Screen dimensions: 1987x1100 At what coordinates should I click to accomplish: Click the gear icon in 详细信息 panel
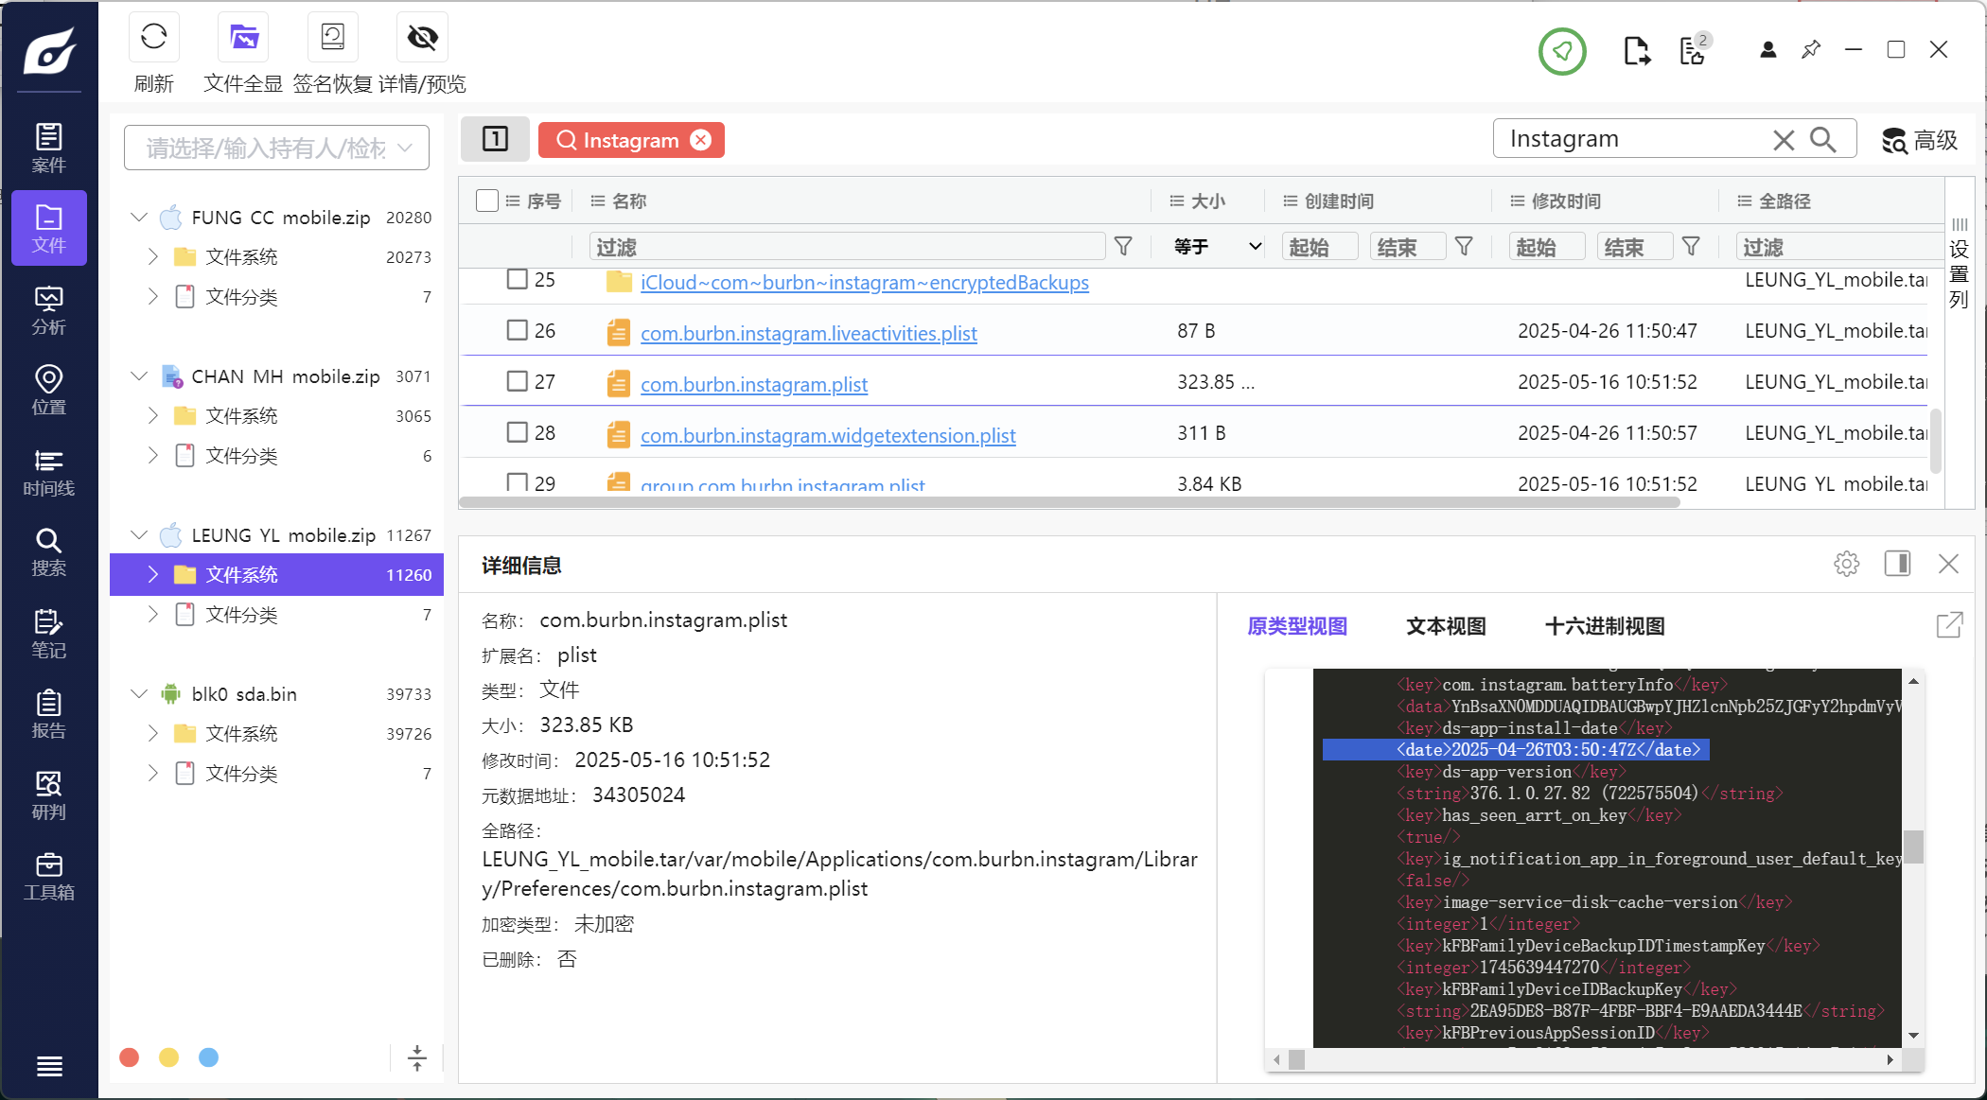pyautogui.click(x=1846, y=565)
